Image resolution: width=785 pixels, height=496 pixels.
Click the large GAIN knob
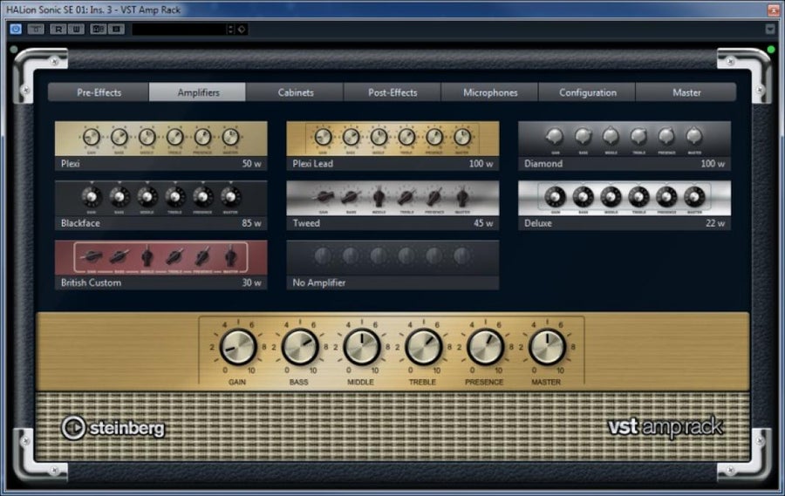[238, 347]
